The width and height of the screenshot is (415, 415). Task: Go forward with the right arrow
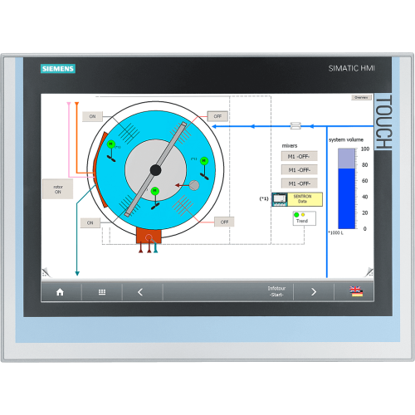pos(314,292)
